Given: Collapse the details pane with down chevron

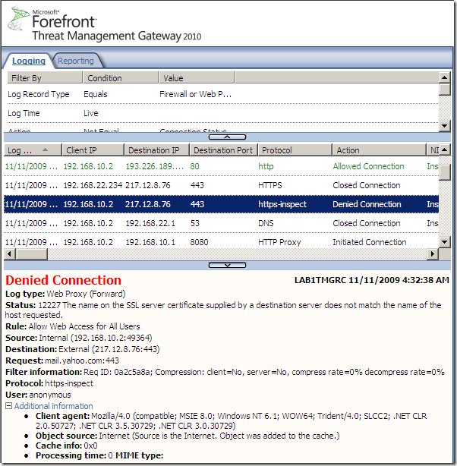Looking at the screenshot, I should (227, 265).
